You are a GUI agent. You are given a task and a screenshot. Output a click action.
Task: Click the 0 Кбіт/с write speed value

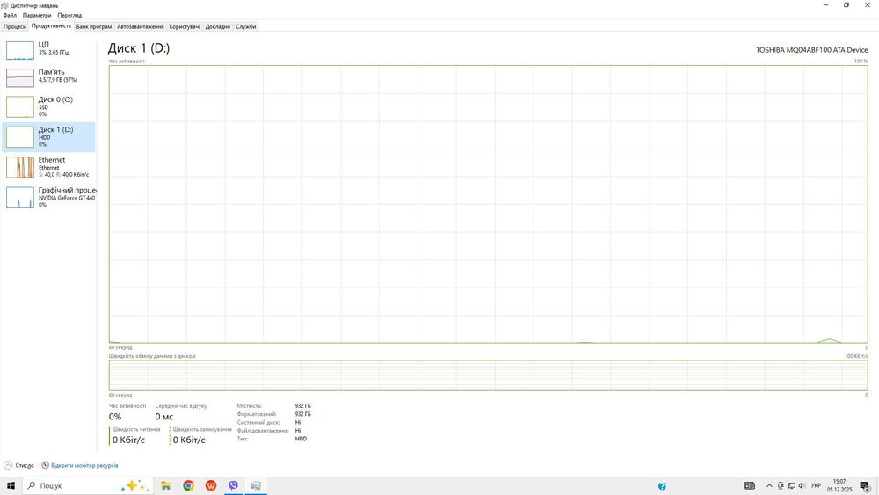pos(189,440)
